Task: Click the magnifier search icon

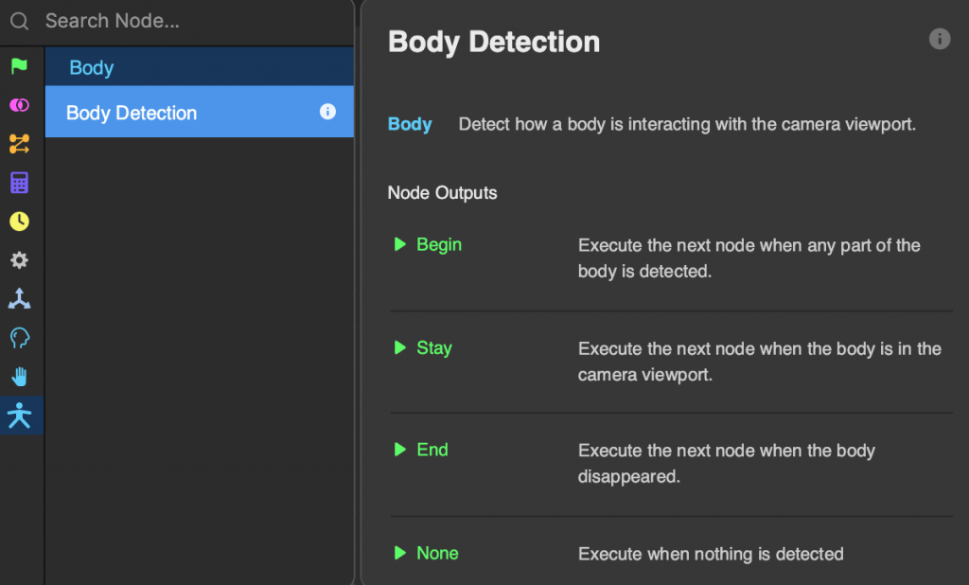Action: point(19,21)
